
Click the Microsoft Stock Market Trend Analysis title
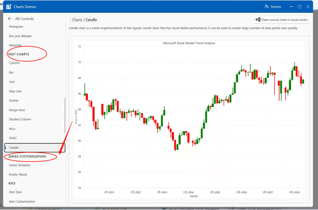[x=189, y=43]
